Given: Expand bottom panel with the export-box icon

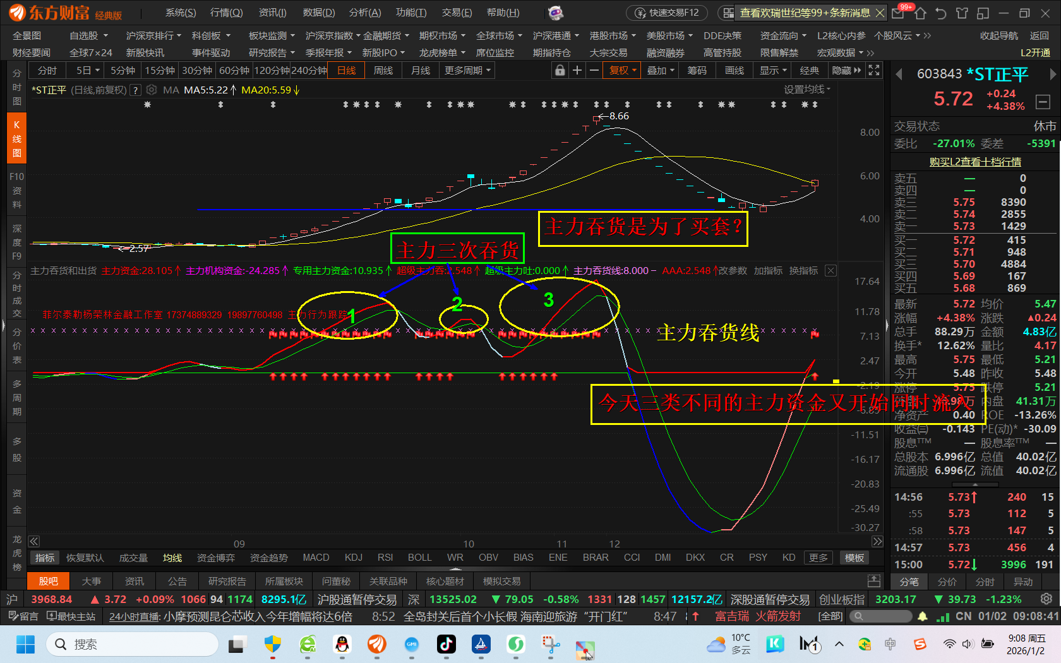Looking at the screenshot, I should click(x=874, y=581).
